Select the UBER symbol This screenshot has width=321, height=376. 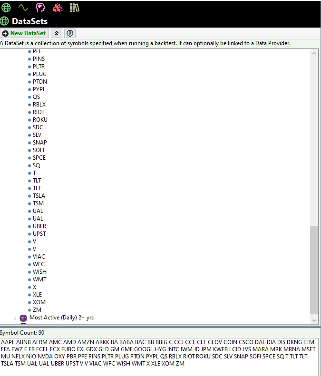click(39, 226)
